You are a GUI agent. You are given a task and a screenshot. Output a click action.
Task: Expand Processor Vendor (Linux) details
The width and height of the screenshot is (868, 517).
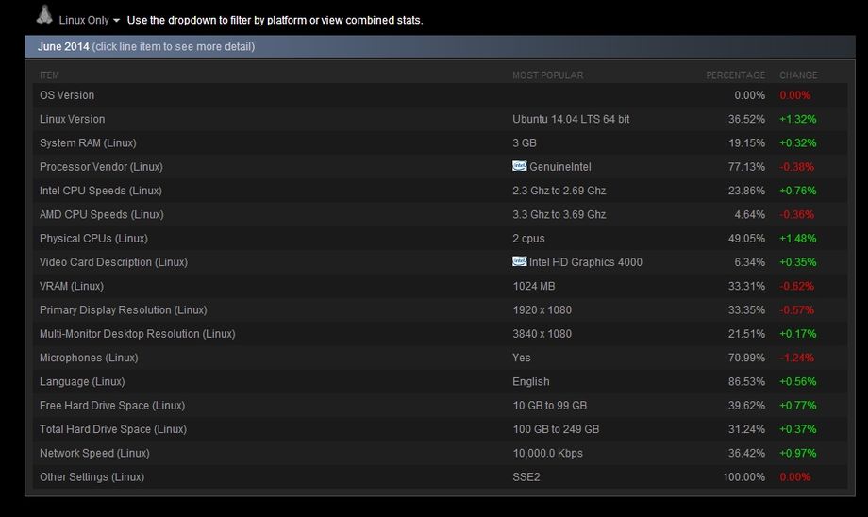(440, 167)
